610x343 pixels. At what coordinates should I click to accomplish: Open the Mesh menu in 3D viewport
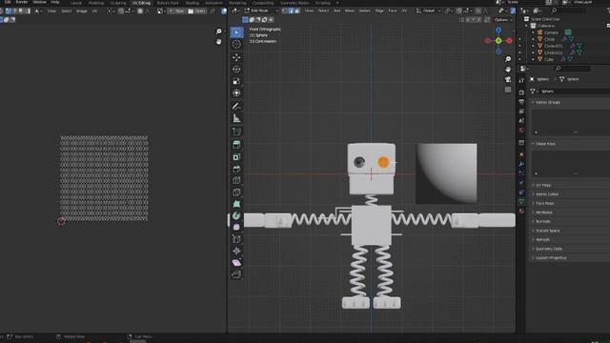(350, 10)
